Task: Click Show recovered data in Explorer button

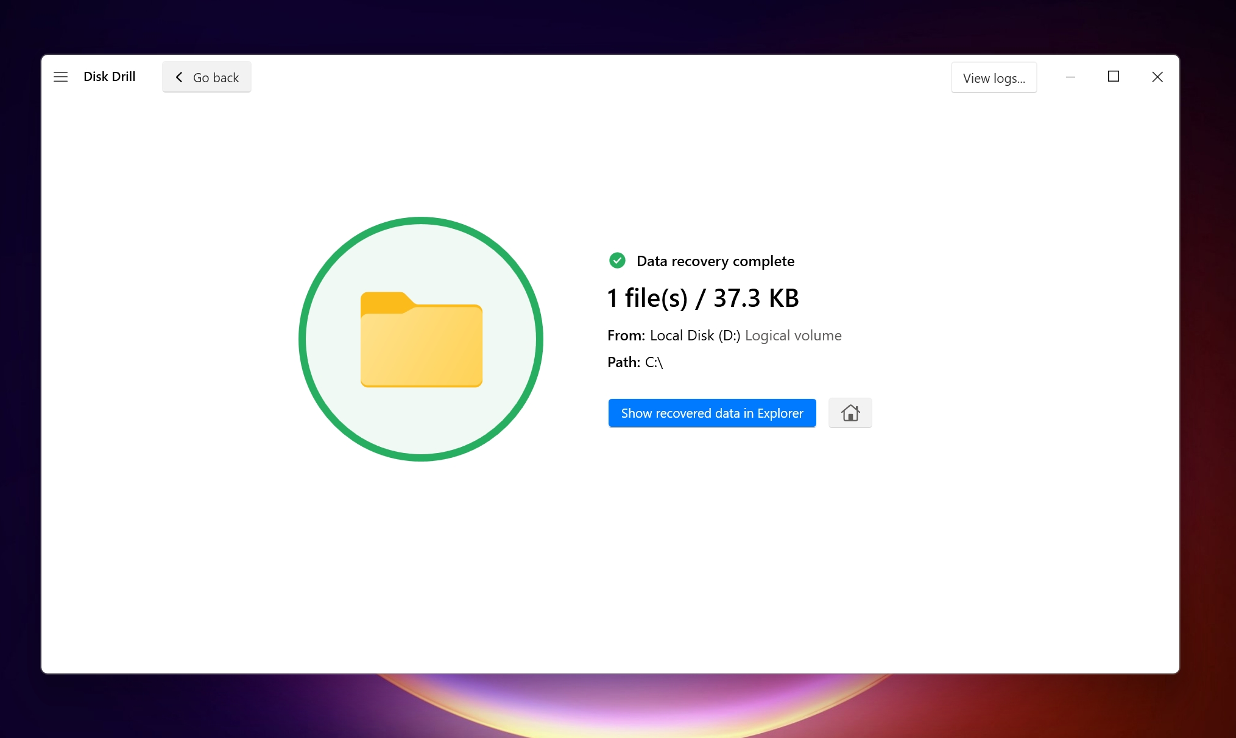Action: click(712, 412)
